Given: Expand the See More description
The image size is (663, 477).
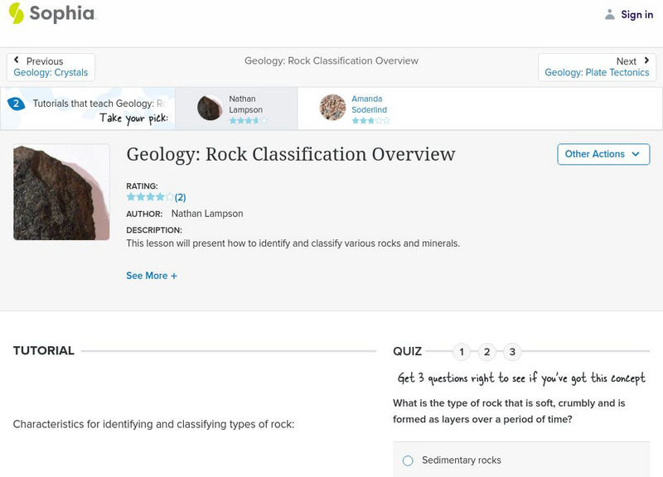Looking at the screenshot, I should pyautogui.click(x=152, y=275).
